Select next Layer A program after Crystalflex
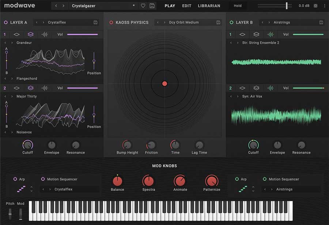The width and height of the screenshot is (329, 225). (44, 22)
